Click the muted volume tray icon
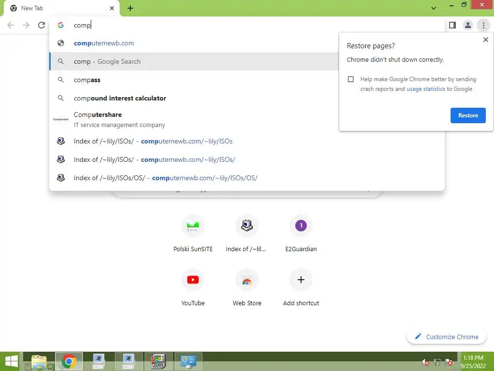The height and width of the screenshot is (371, 494). (x=425, y=362)
